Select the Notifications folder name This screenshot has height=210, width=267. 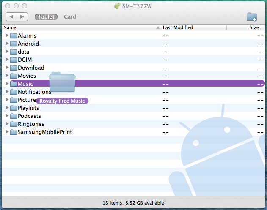click(x=34, y=92)
